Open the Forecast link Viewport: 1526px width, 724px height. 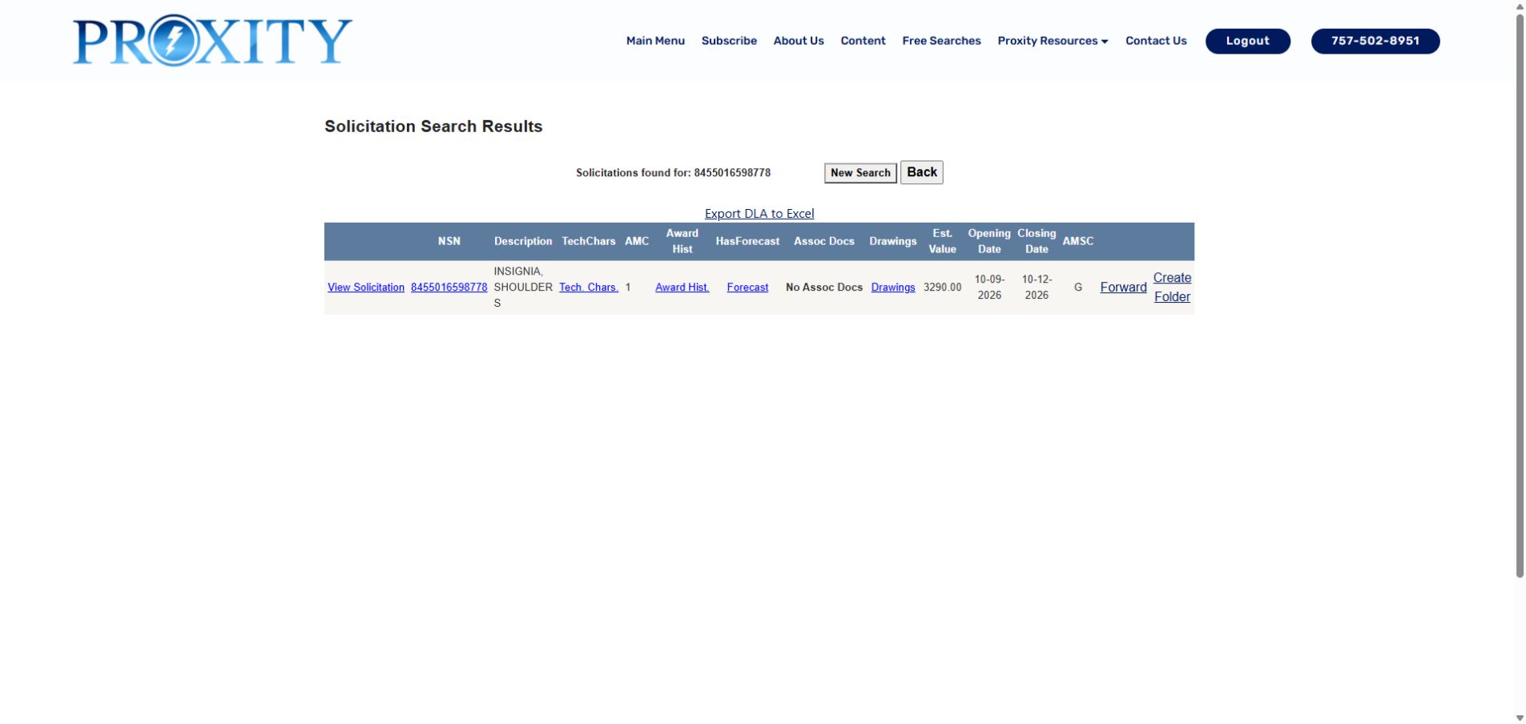click(747, 288)
